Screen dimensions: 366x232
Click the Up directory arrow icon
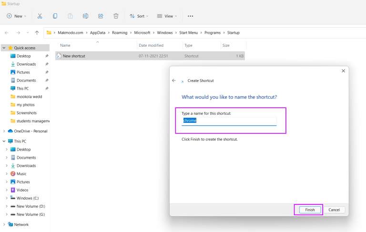(37, 32)
